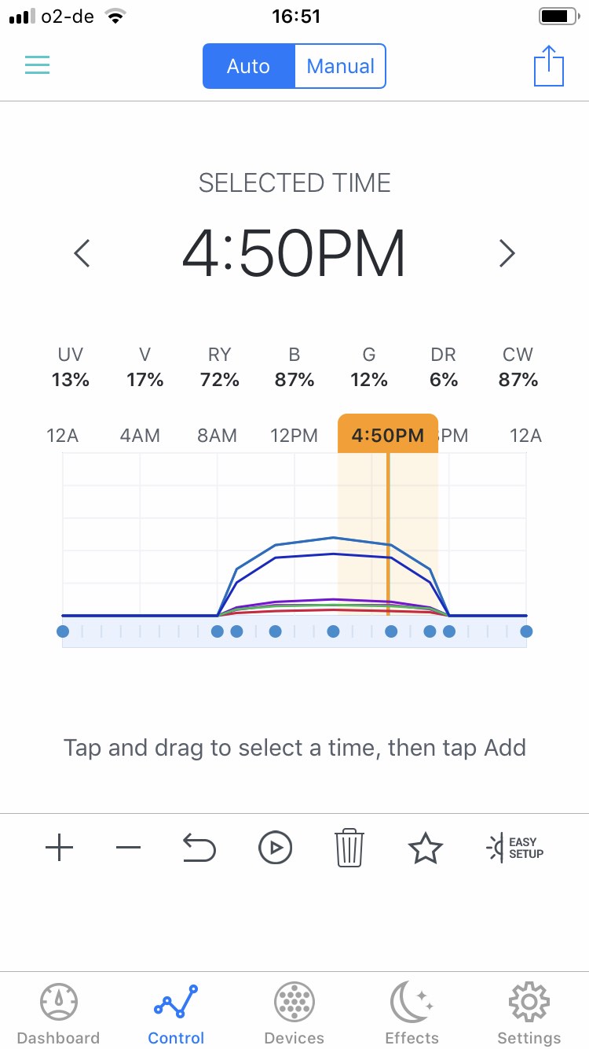This screenshot has height=1049, width=589.
Task: Open the Devices tab
Action: 294,1014
